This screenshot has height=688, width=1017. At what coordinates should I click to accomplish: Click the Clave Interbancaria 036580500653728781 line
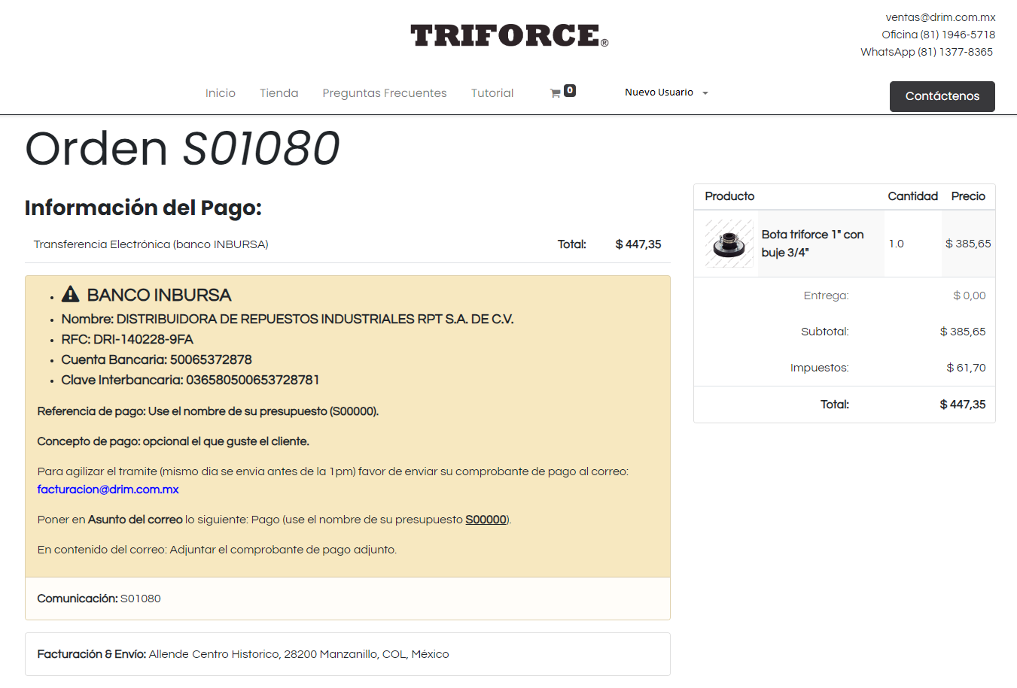[190, 380]
